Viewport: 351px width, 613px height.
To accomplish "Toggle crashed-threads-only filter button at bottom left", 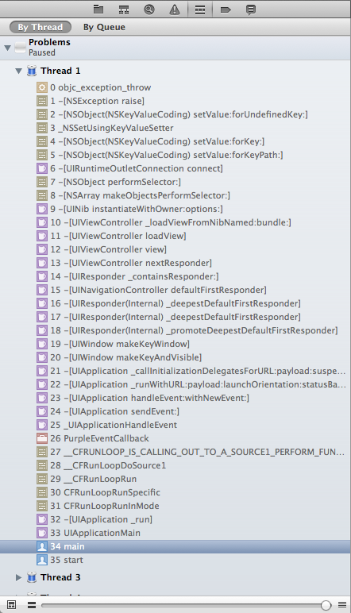I will [11, 605].
